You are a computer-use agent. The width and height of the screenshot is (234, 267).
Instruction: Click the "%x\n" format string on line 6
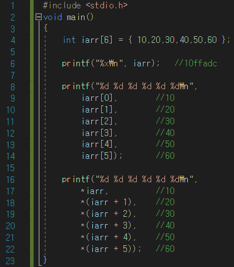[x=109, y=64]
